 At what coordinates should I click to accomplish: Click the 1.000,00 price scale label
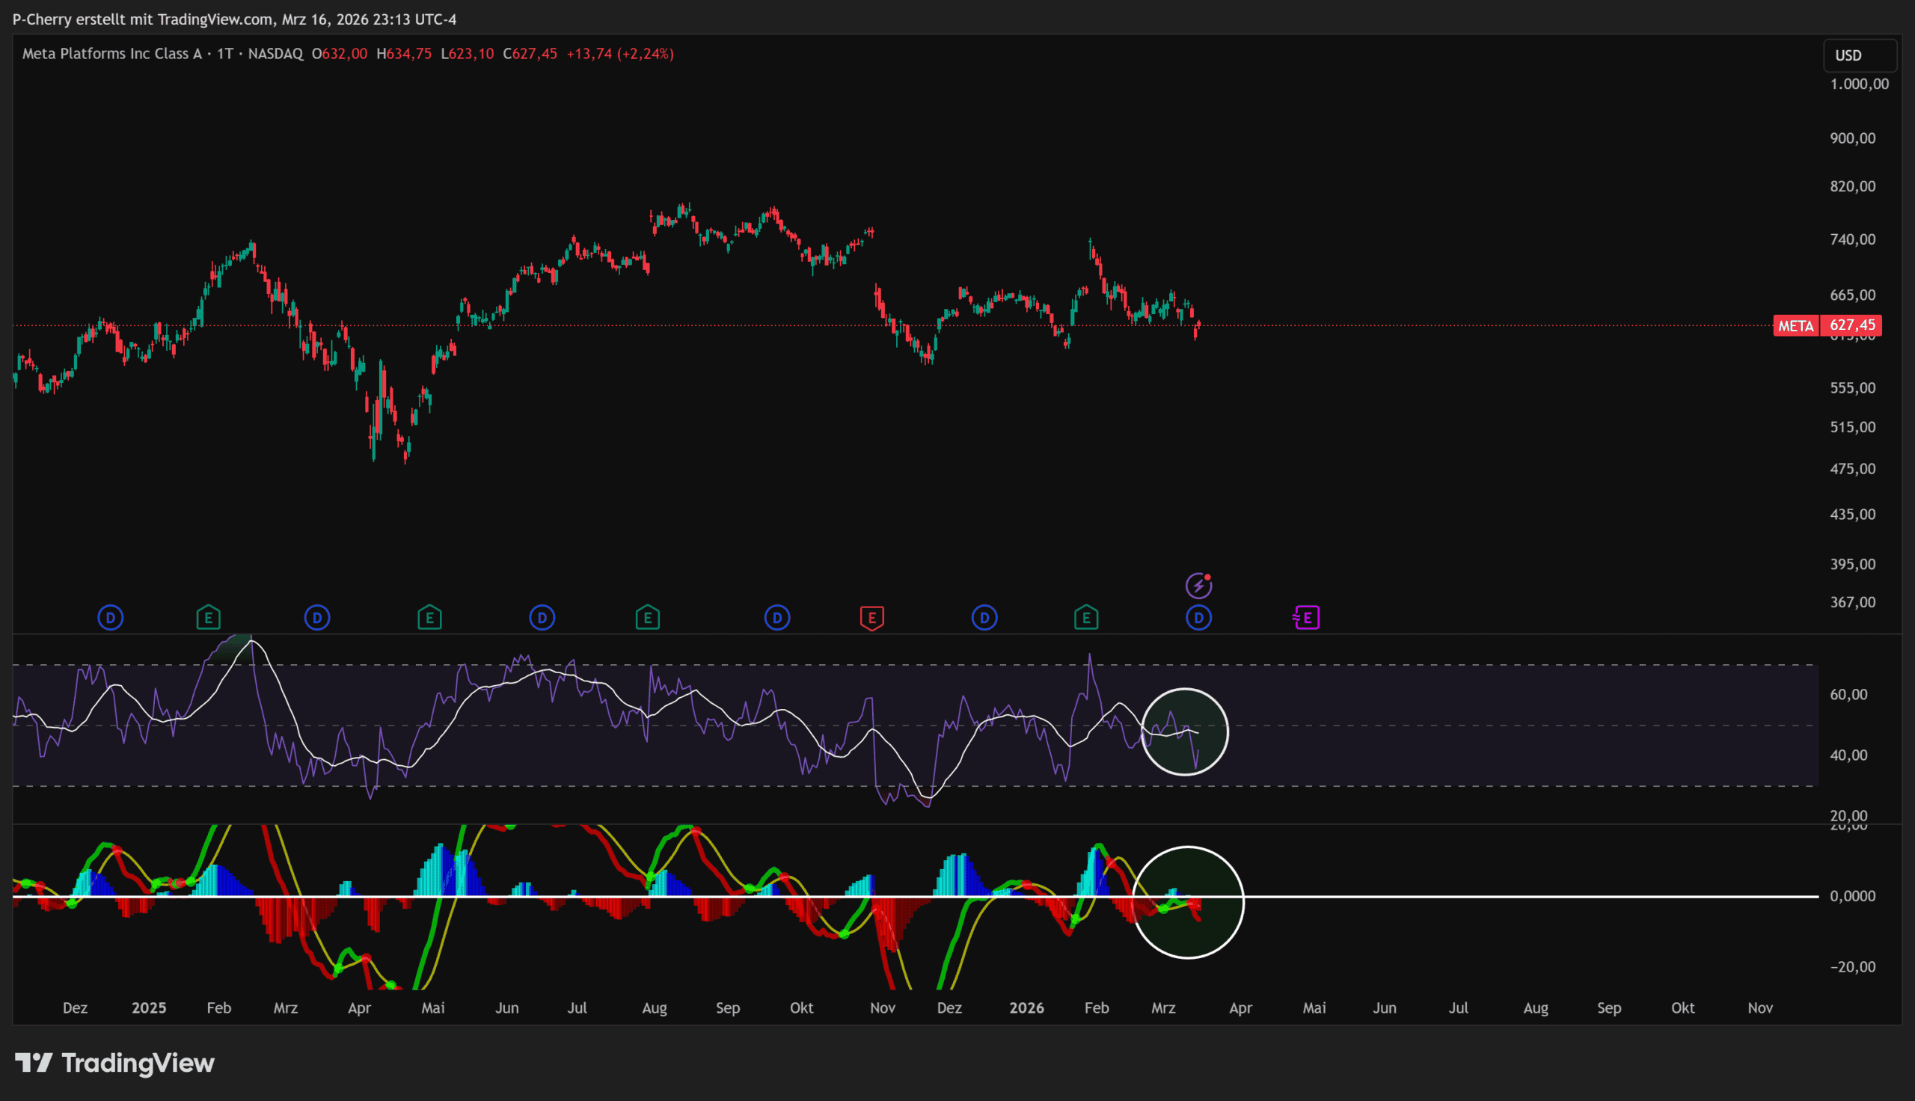point(1858,84)
